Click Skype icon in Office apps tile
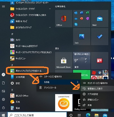Viewport: 114px width, 117px height. click(76, 24)
